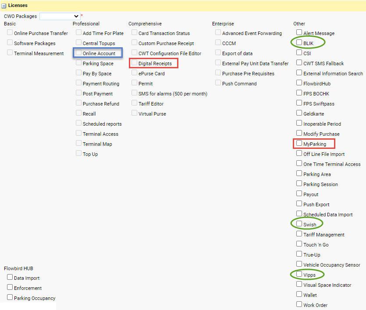Enable the MyParking license

point(299,143)
